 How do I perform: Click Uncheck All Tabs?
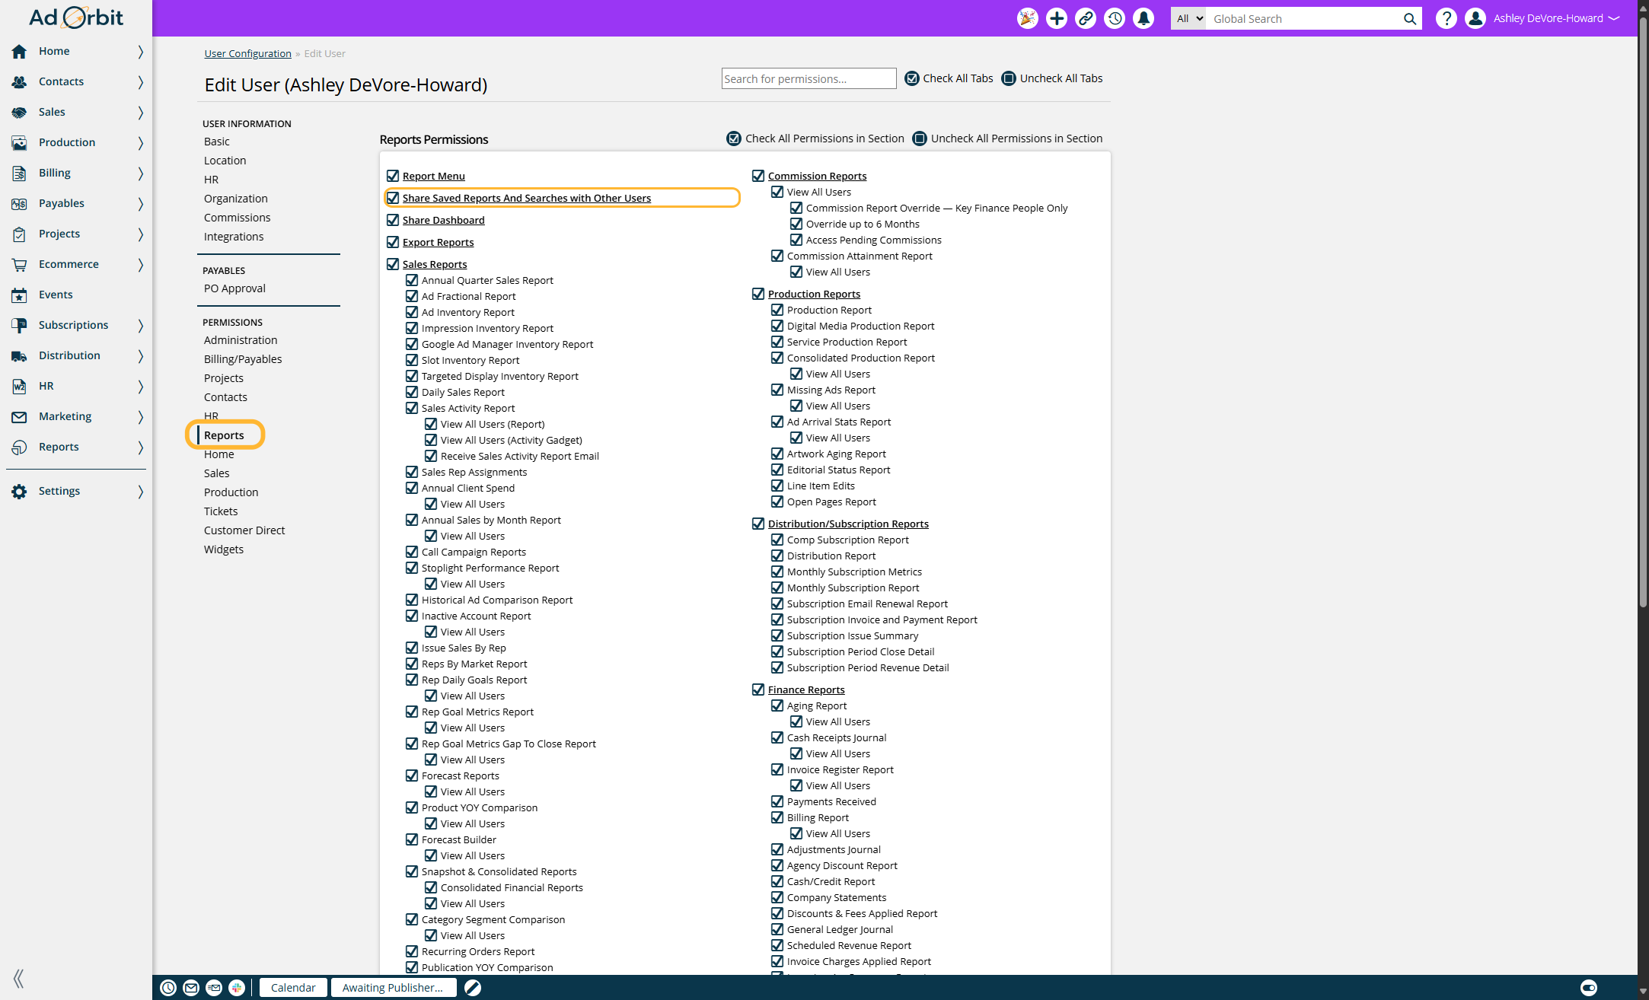1052,78
